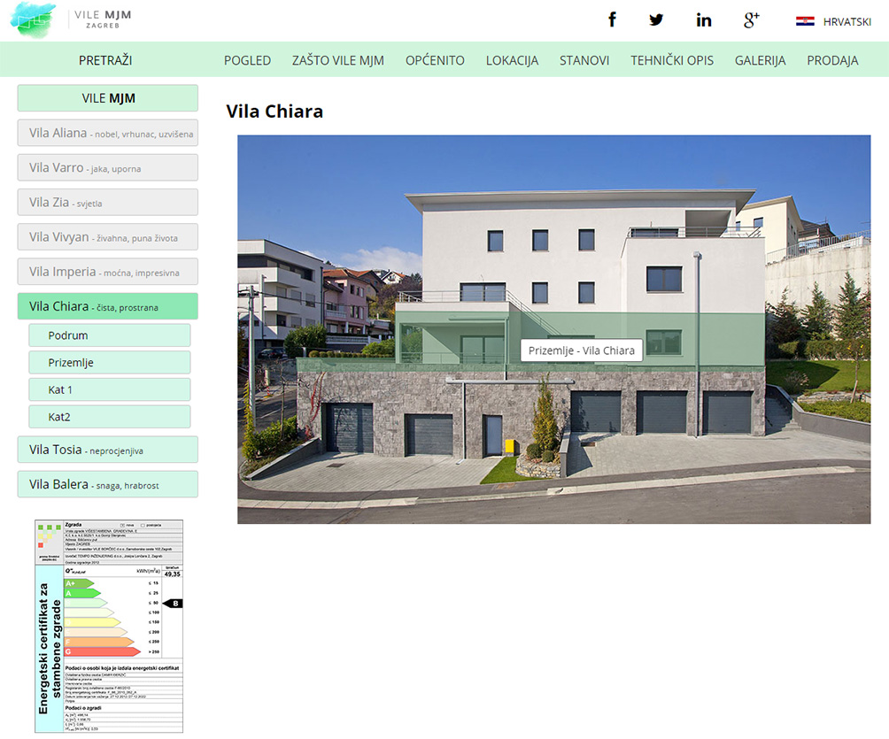Choose the Kat 1 floor item
Image resolution: width=889 pixels, height=739 pixels.
coord(110,389)
